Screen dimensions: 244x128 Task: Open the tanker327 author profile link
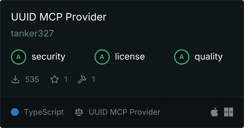click(32, 34)
